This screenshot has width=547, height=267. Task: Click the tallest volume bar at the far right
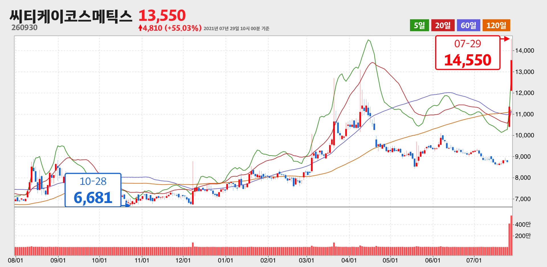click(x=511, y=235)
